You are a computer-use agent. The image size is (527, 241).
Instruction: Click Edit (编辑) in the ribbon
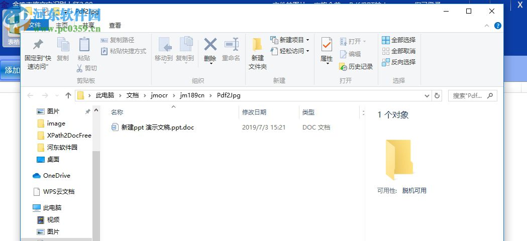click(350, 54)
